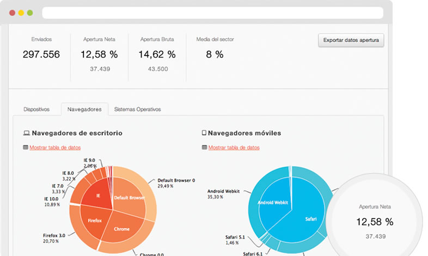The image size is (428, 256).
Task: Switch to the Dispositivos tab
Action: (x=36, y=109)
